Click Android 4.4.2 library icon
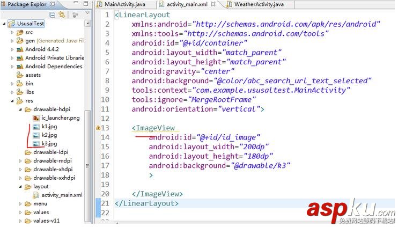The width and height of the screenshot is (398, 227). (20, 49)
